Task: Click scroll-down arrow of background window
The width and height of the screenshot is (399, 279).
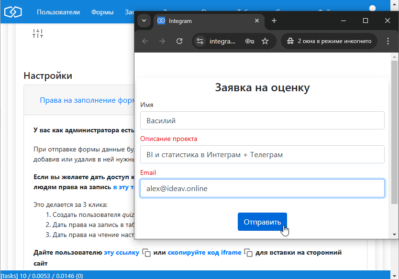Action: pos(394,276)
